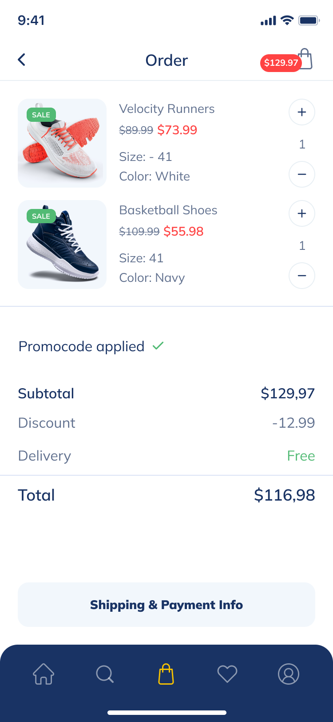Open the Profile tab in bottom bar
333x722 pixels.
(289, 674)
